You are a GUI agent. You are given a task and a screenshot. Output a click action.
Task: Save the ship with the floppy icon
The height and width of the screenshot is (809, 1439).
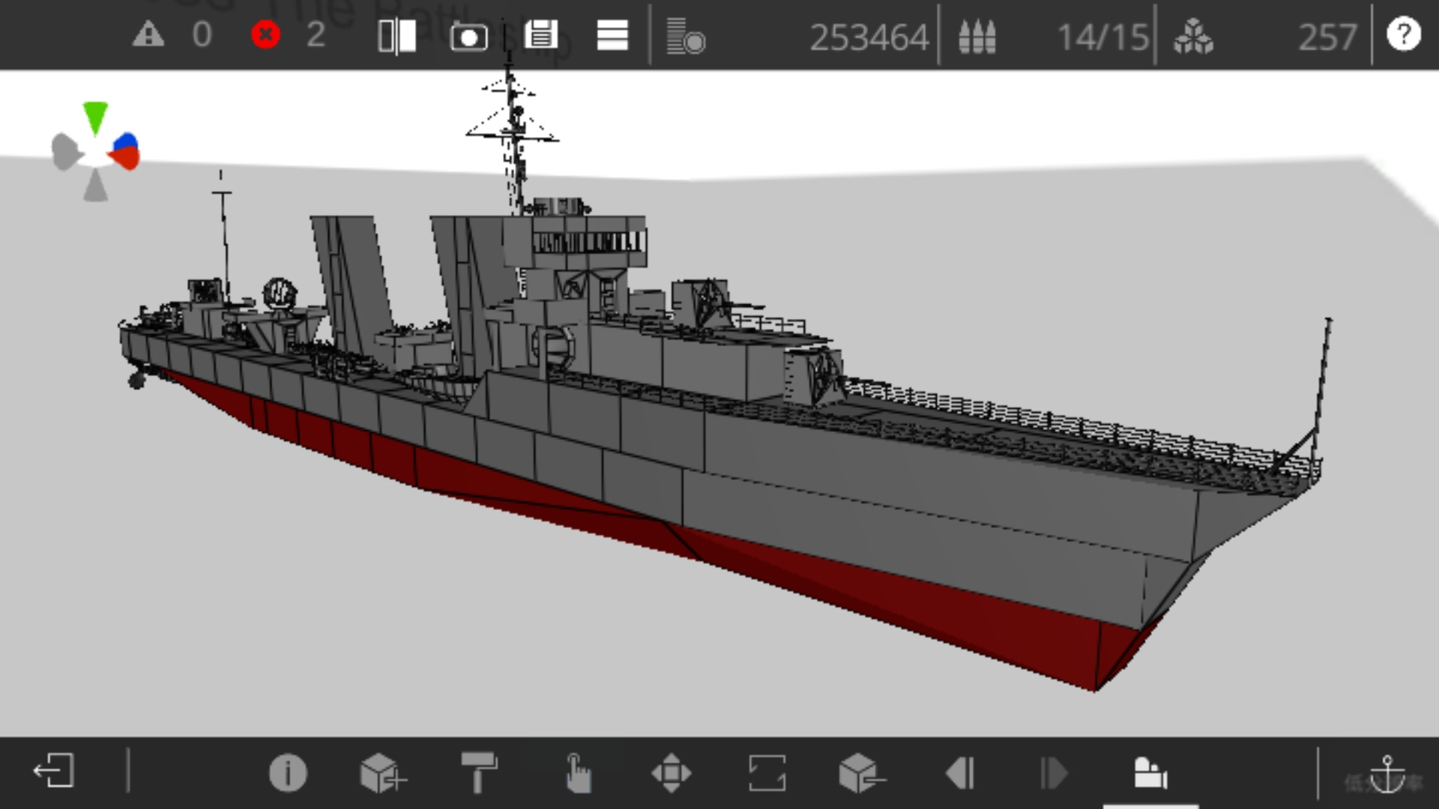(x=541, y=34)
